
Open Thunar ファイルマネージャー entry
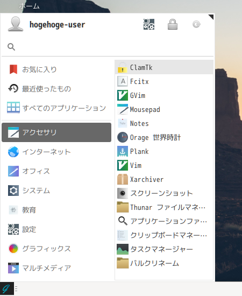[164, 207]
